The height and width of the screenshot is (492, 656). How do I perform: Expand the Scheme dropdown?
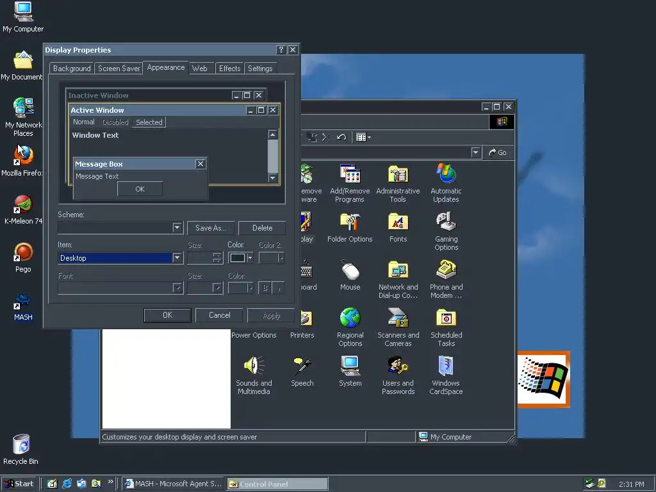[177, 227]
